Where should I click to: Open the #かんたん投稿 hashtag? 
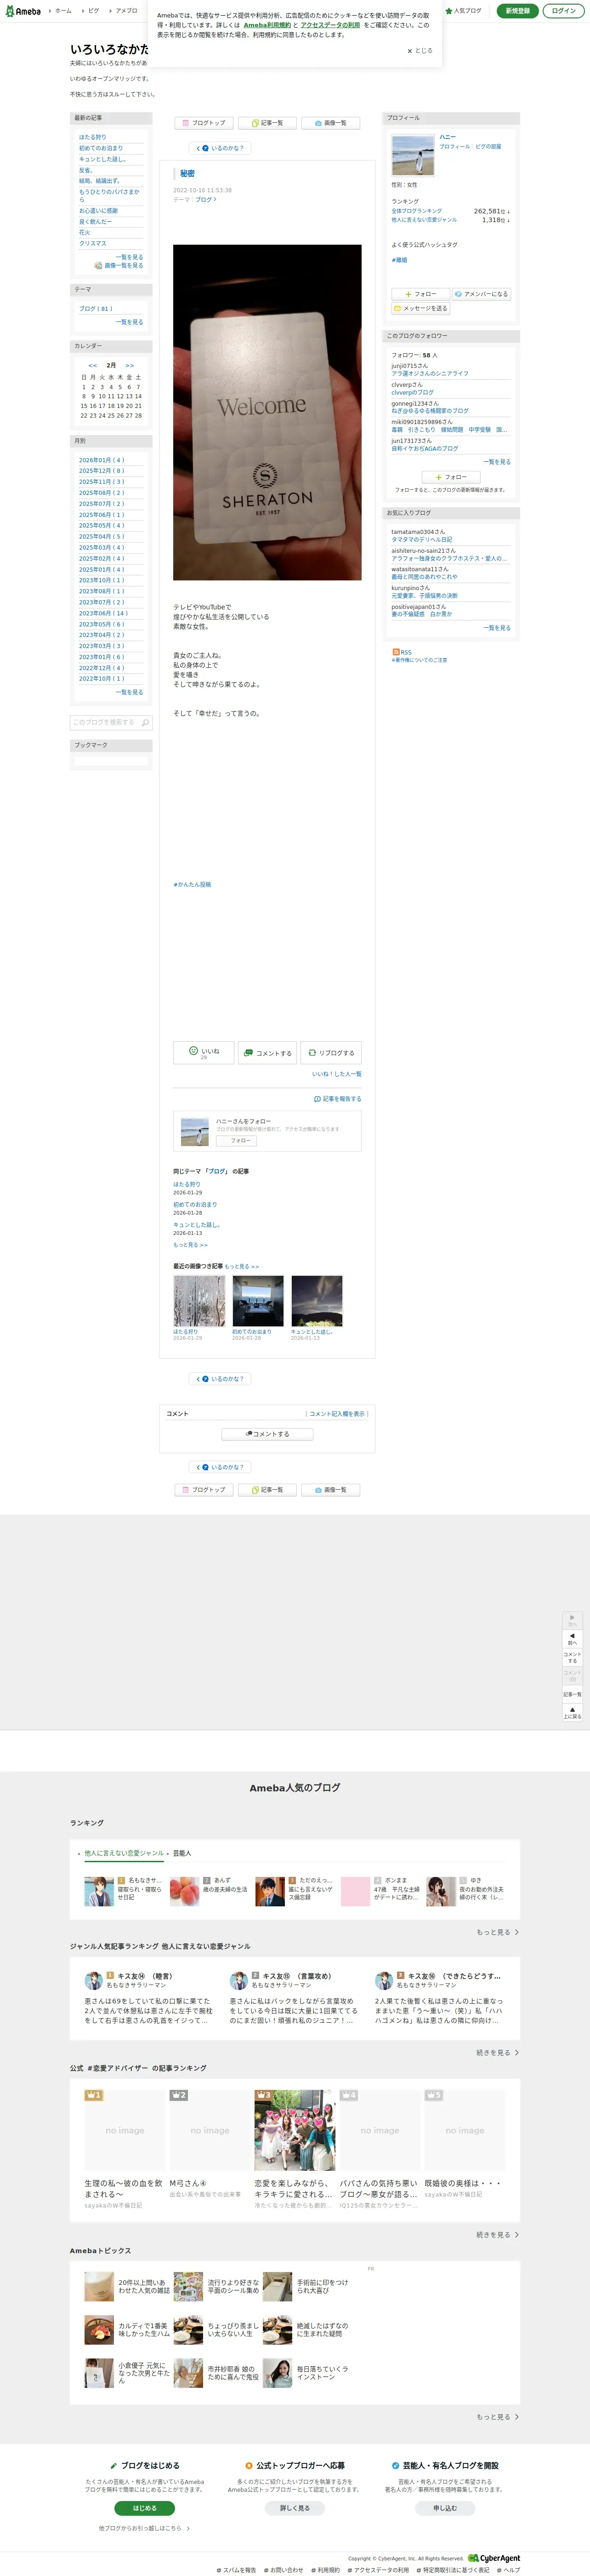point(192,885)
